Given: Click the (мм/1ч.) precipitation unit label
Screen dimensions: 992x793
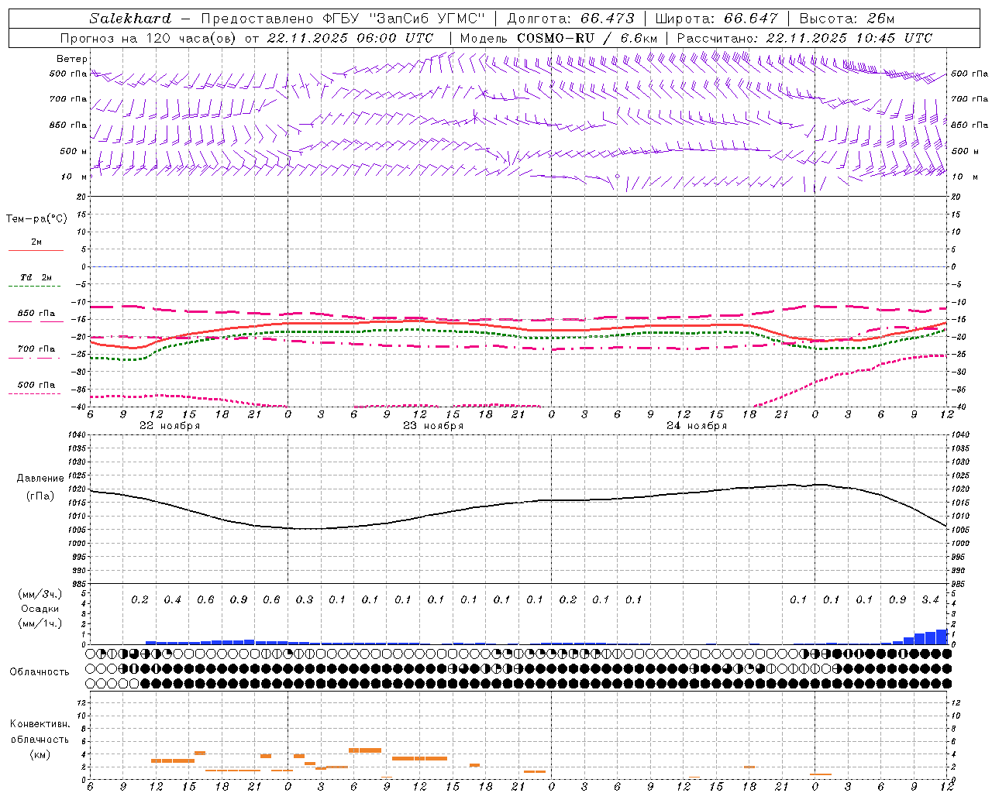Looking at the screenshot, I should [x=40, y=624].
